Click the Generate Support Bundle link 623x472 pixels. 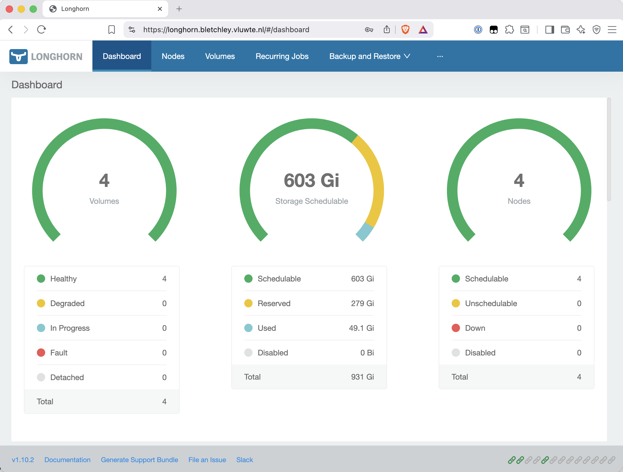[139, 459]
